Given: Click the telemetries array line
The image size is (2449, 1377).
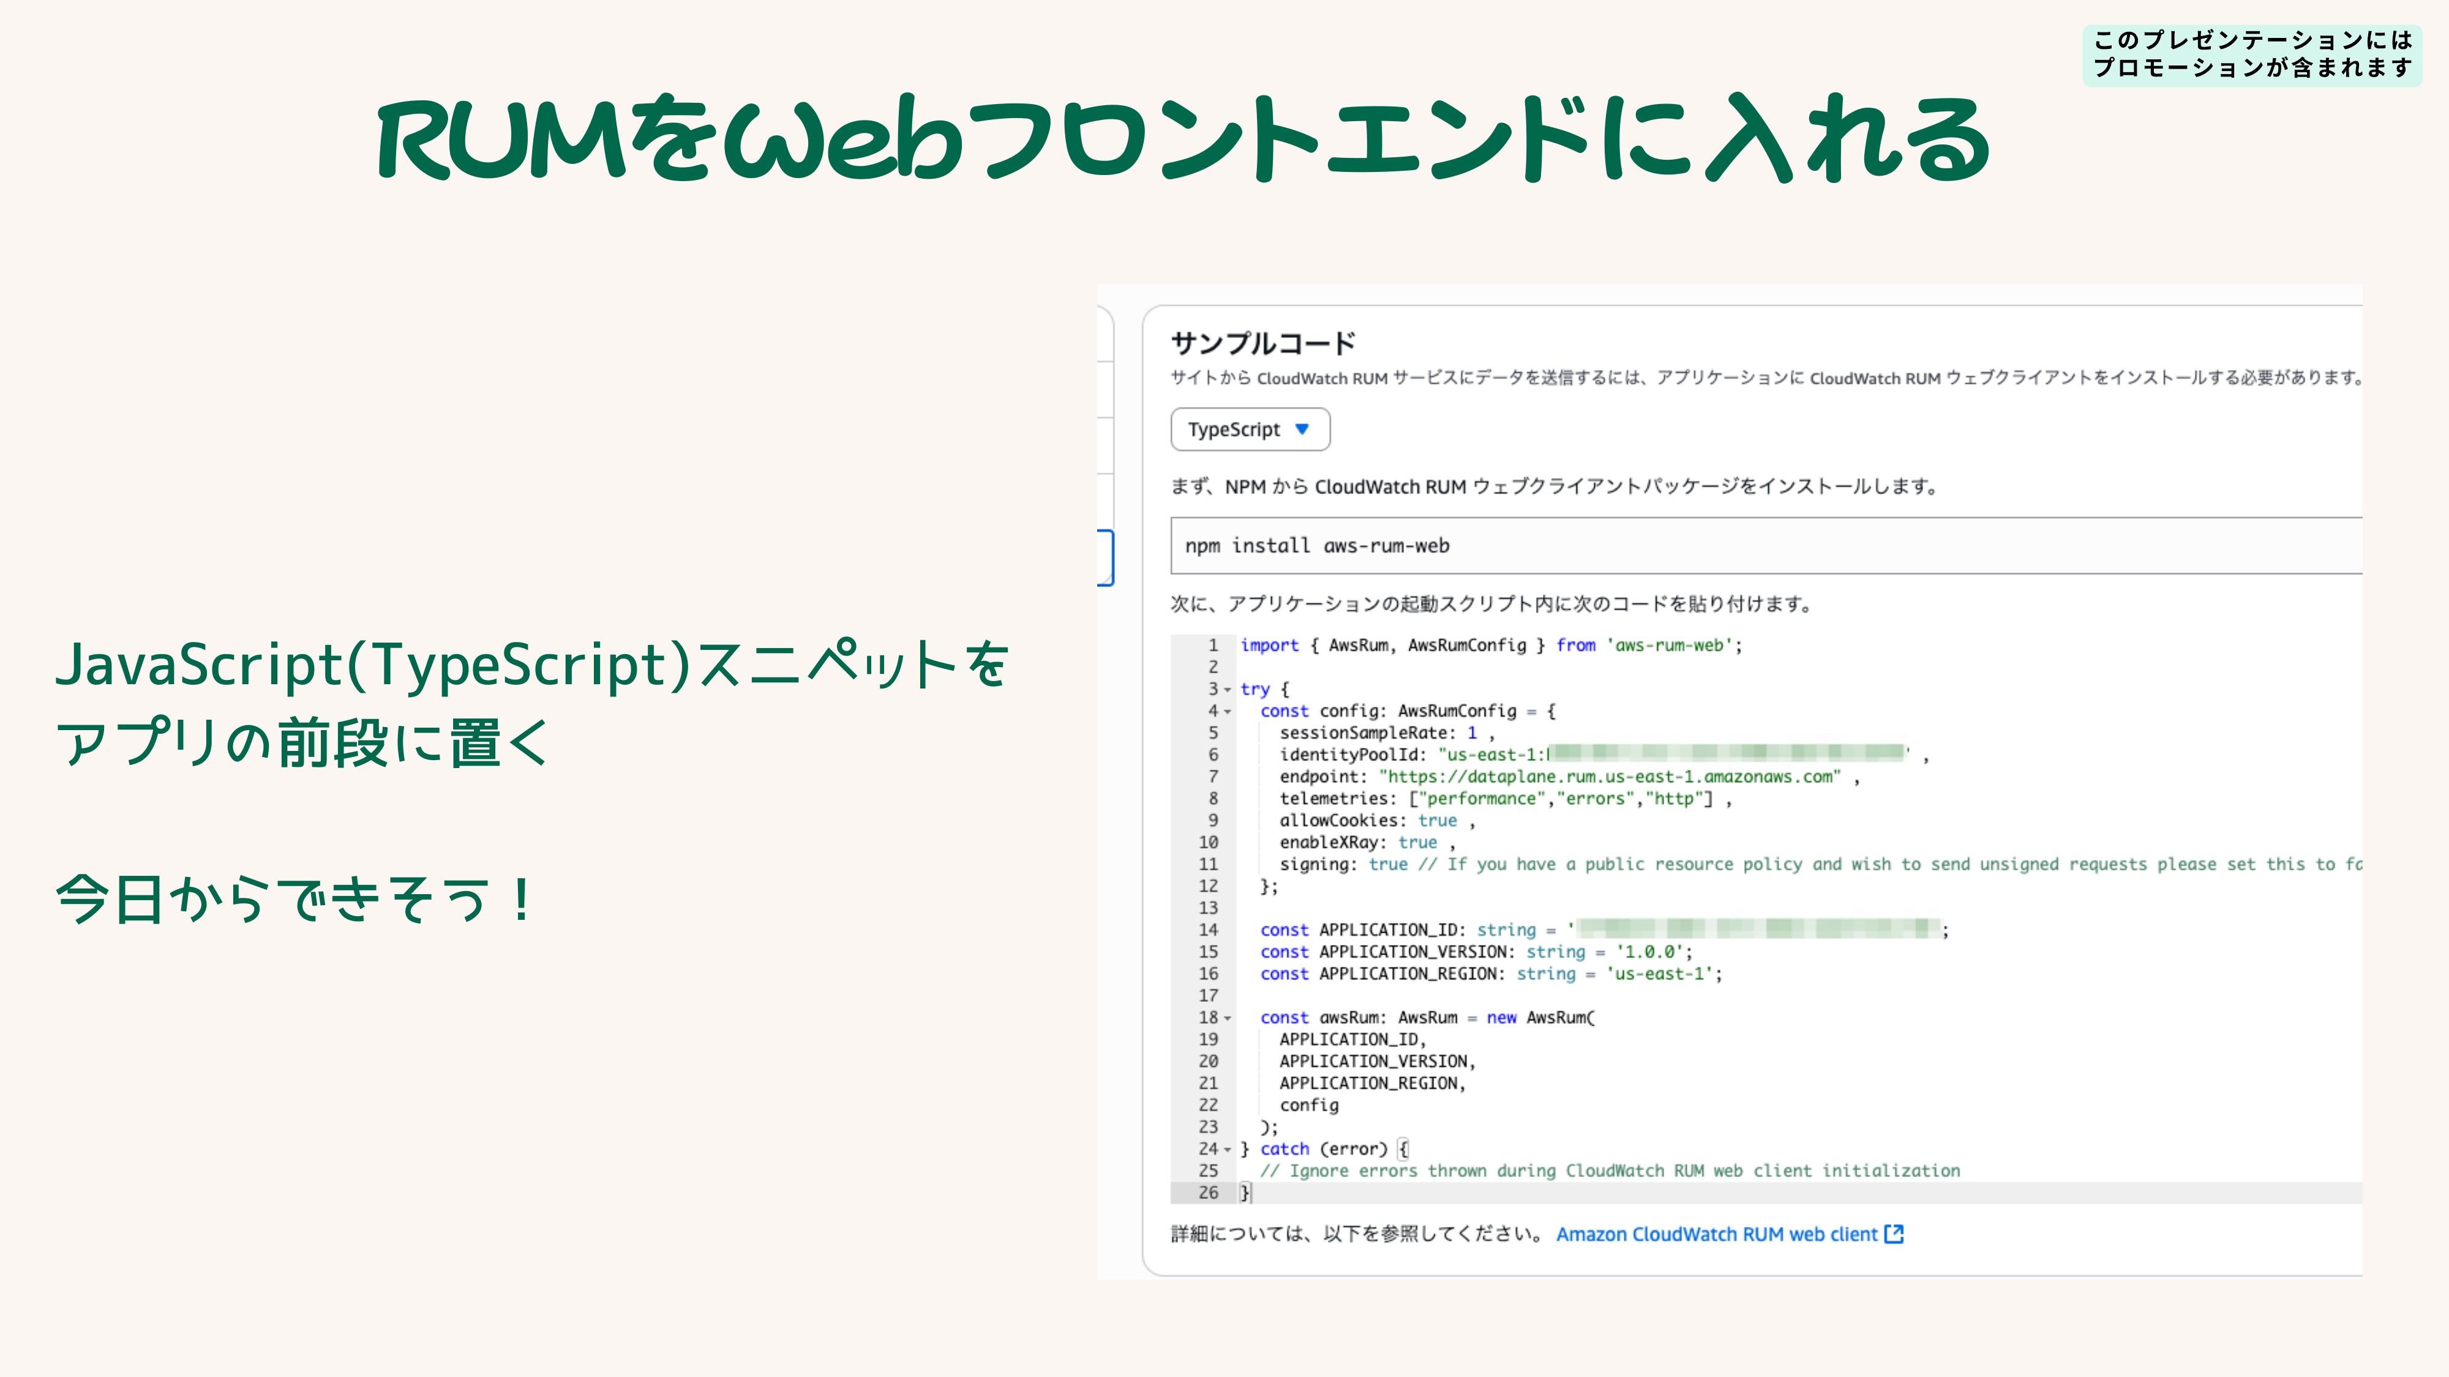Looking at the screenshot, I should click(1505, 798).
